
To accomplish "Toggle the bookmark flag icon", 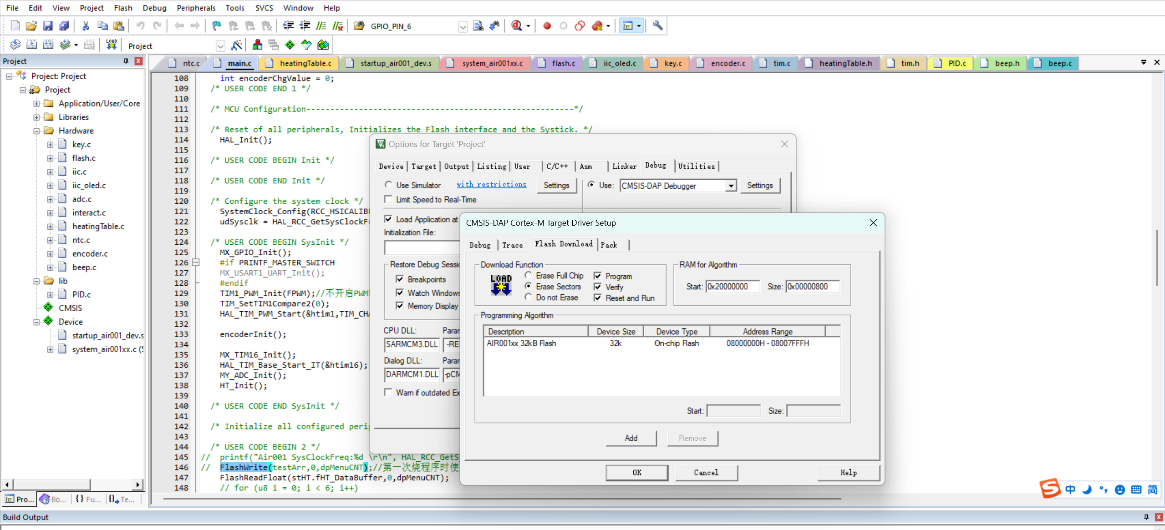I will [217, 26].
